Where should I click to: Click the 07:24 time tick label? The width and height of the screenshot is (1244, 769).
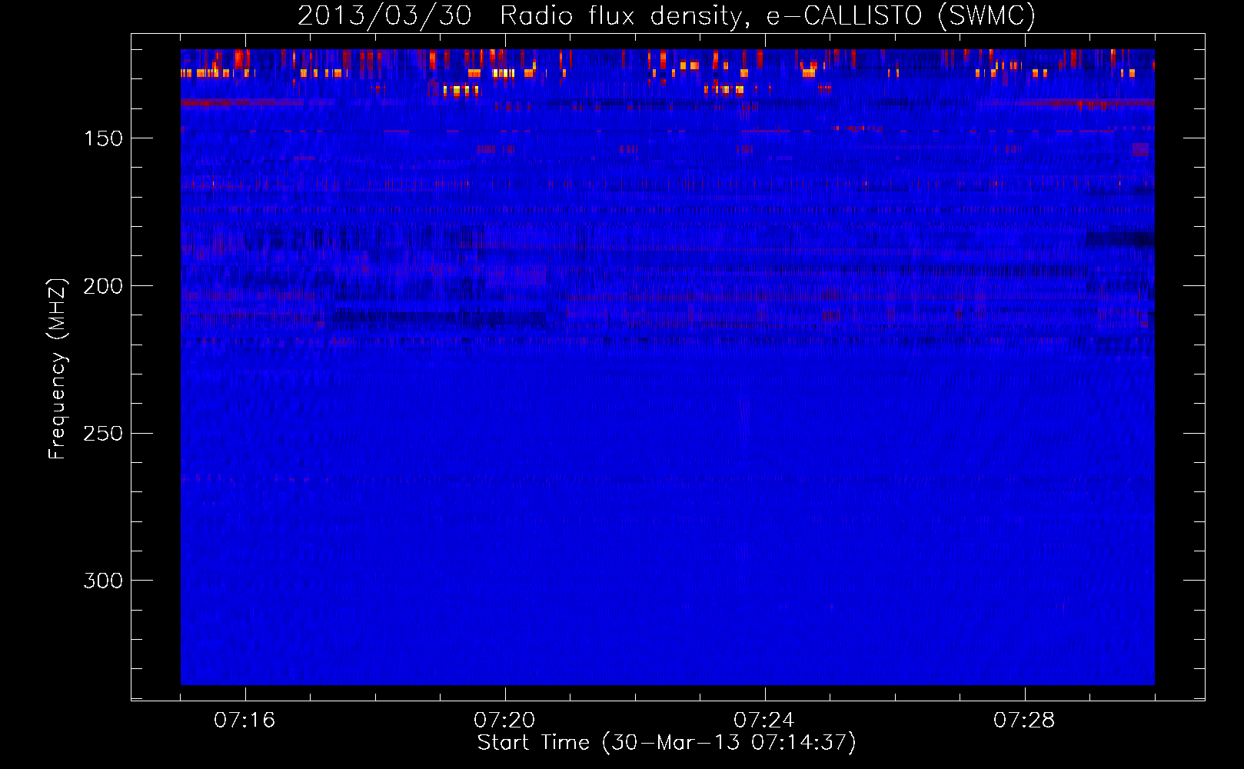pos(764,721)
